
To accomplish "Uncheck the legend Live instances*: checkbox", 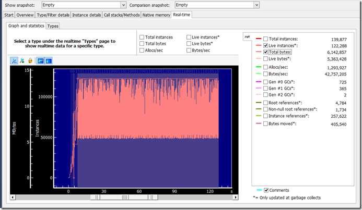I will (x=265, y=45).
